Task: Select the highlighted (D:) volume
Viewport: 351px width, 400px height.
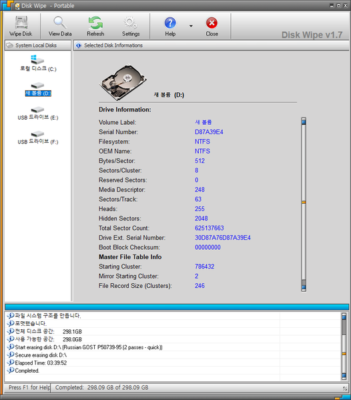Action: pyautogui.click(x=38, y=89)
